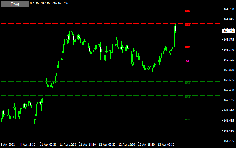The width and height of the screenshot is (236, 148).
Task: Select the red DR2 label
Action: [x=188, y=25]
